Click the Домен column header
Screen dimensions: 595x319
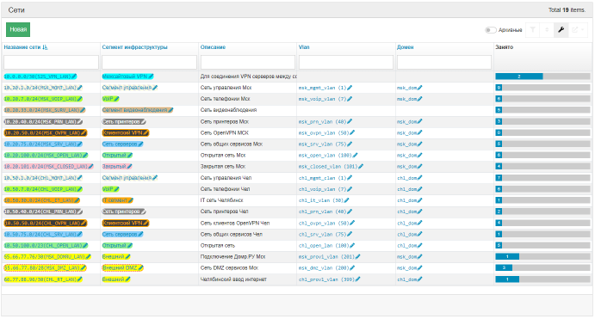point(406,47)
